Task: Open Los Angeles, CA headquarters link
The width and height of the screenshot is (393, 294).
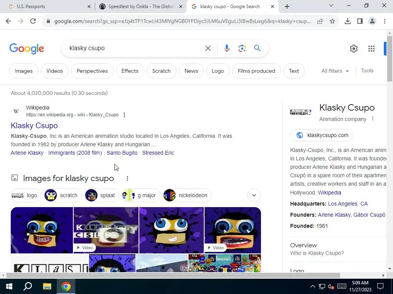Action: coord(348,204)
